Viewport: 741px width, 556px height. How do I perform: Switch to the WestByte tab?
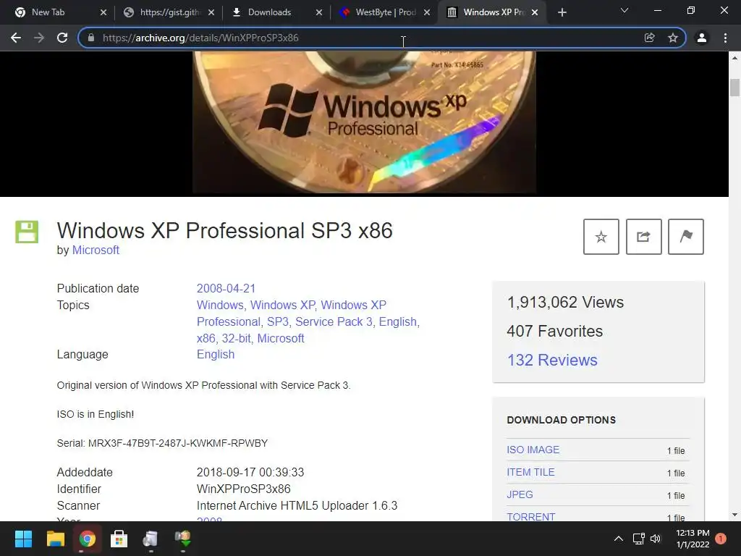pyautogui.click(x=385, y=12)
